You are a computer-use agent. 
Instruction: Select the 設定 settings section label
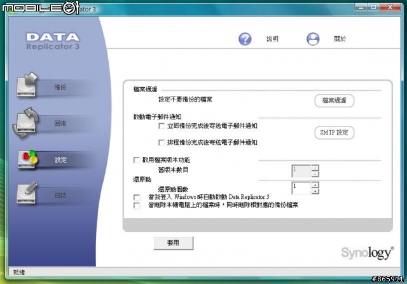[x=61, y=159]
